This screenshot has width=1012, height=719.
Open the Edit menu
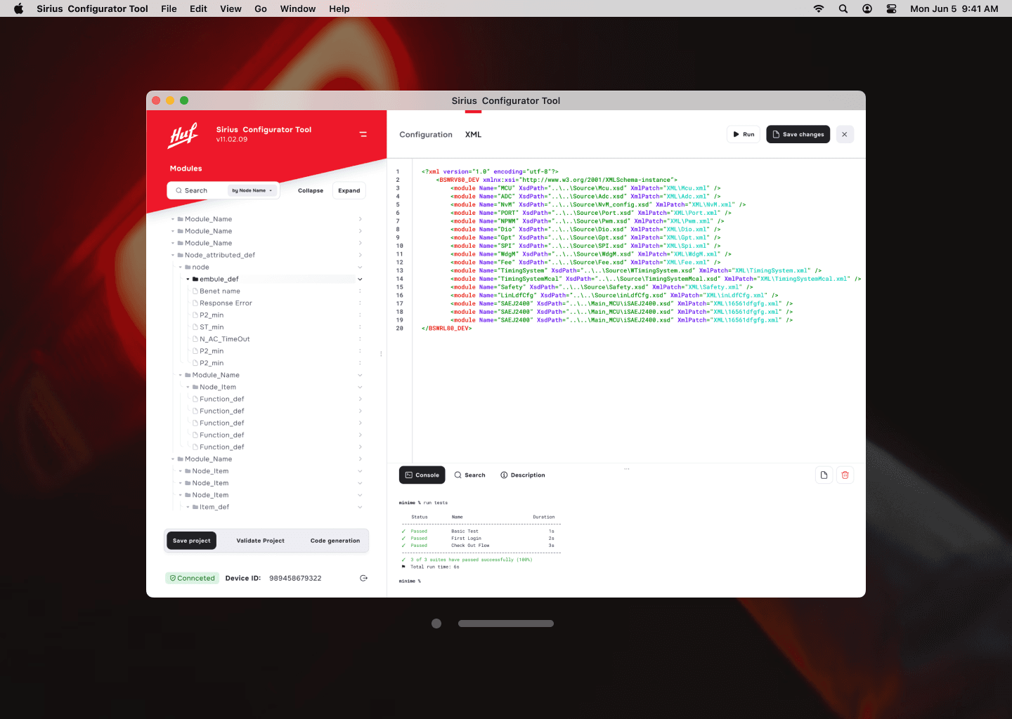coord(198,8)
